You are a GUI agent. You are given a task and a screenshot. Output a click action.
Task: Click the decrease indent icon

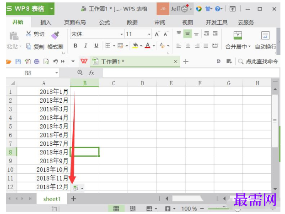point(207,34)
